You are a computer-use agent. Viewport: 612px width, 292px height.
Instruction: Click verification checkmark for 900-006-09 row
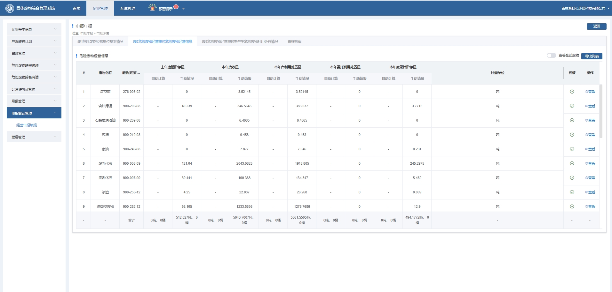click(572, 163)
